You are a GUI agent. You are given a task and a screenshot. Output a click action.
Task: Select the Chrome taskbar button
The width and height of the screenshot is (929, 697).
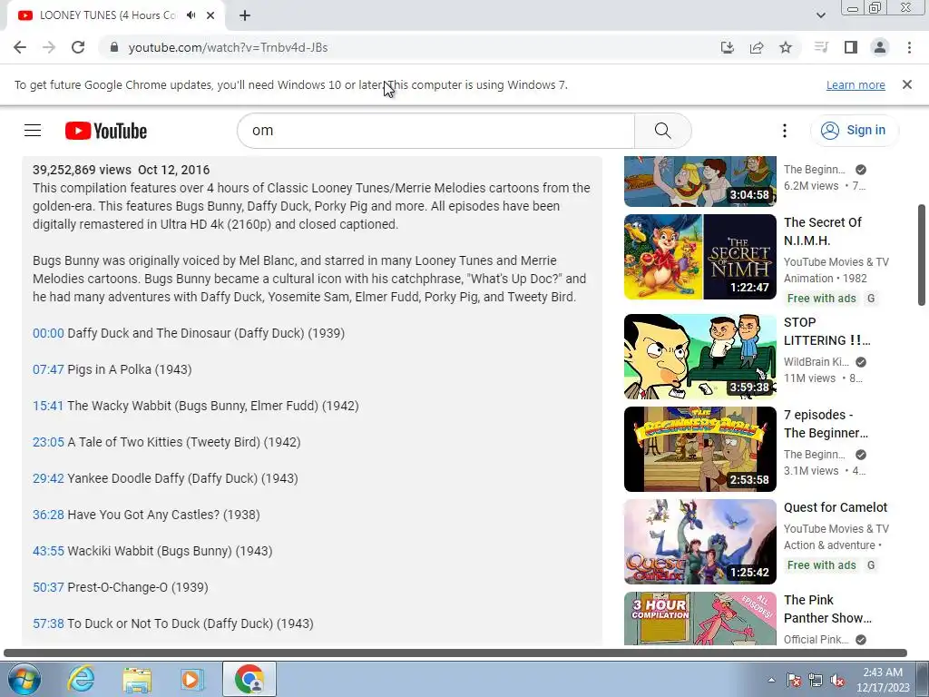249,679
